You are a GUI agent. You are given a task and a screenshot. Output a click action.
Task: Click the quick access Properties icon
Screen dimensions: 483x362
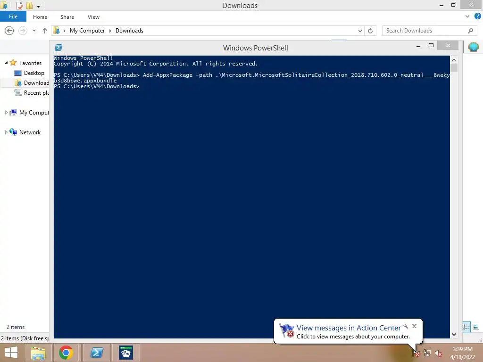coord(19,5)
